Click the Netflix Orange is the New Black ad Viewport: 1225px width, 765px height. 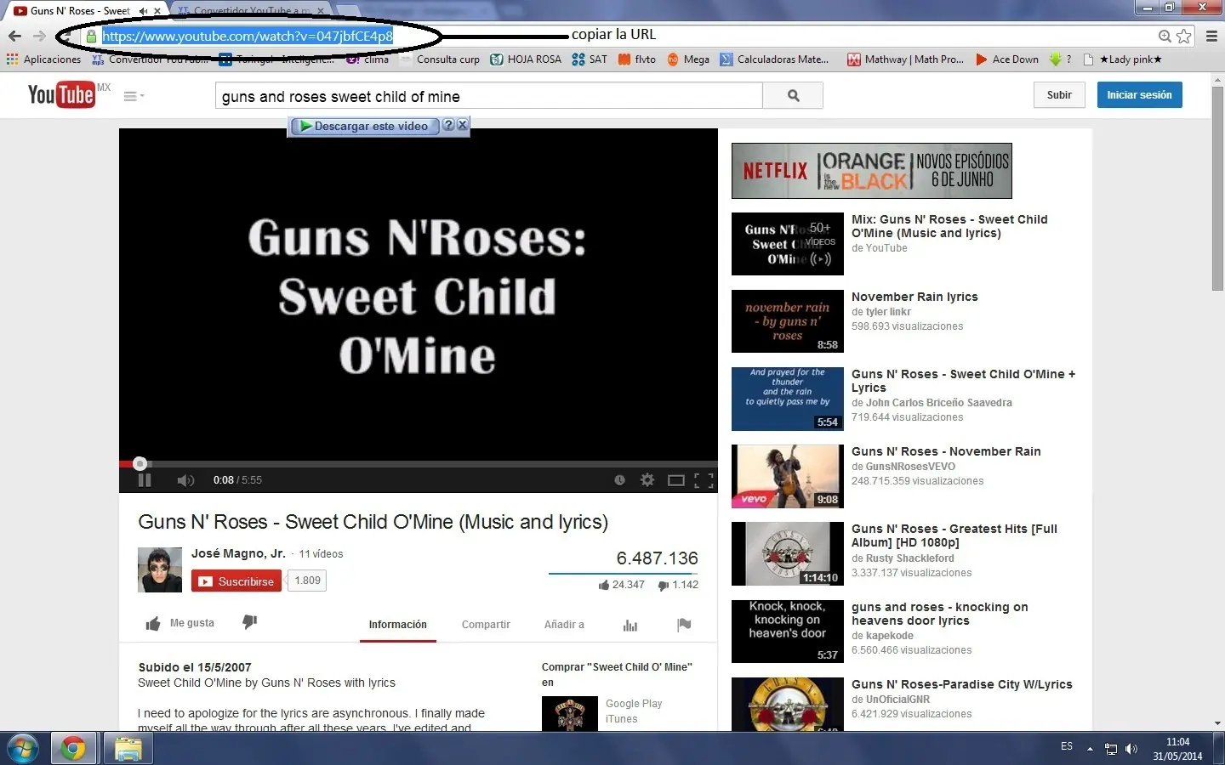pos(872,171)
